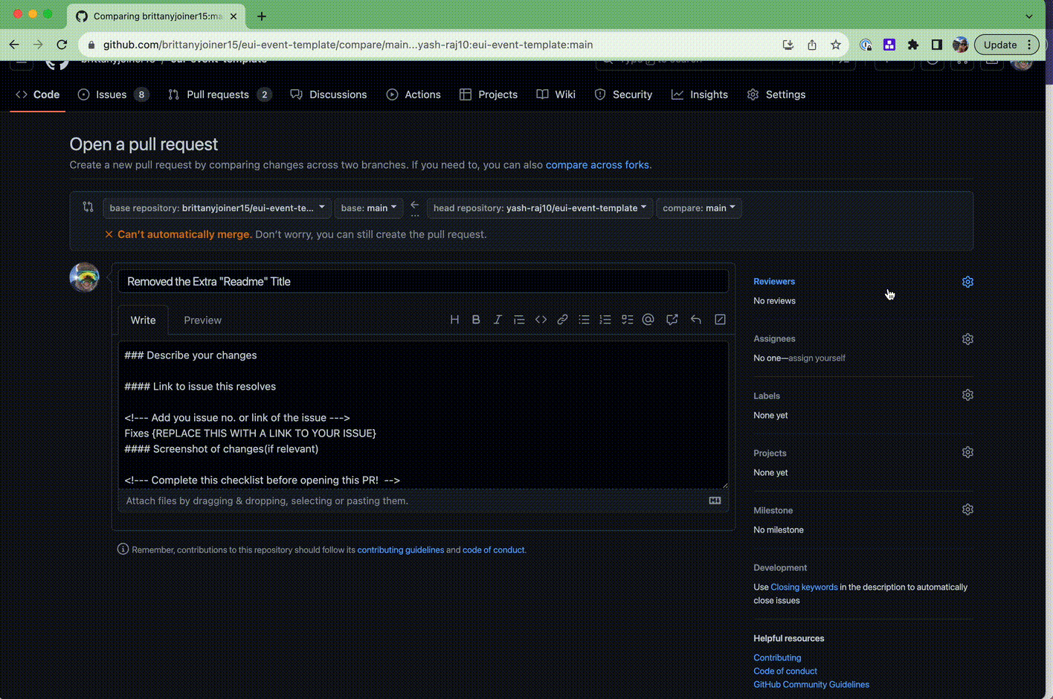The height and width of the screenshot is (699, 1053).
Task: Open slash commands from the editor toolbar
Action: [720, 320]
